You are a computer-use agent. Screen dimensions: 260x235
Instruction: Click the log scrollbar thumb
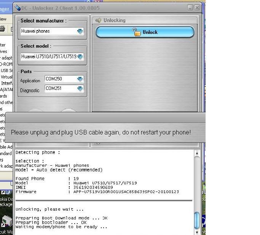pos(197,220)
